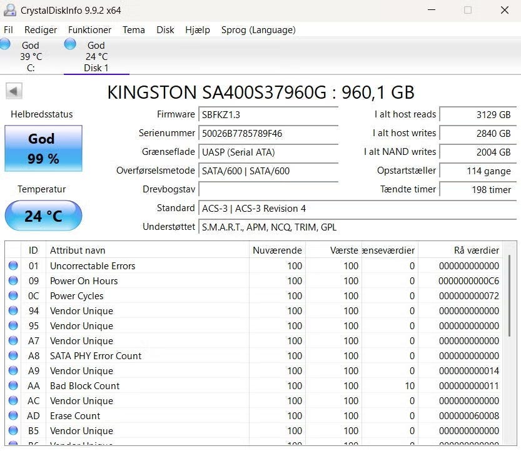Screen dimensions: 521x451
Task: Click threshold value 10 in Bad Block row
Action: click(x=410, y=385)
